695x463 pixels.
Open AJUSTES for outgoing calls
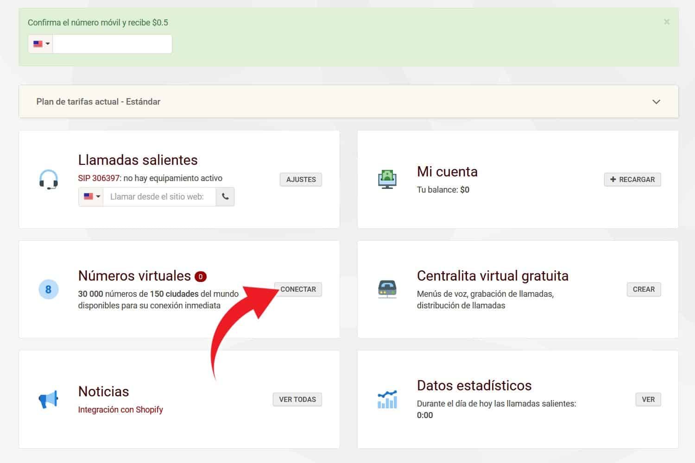(x=301, y=180)
